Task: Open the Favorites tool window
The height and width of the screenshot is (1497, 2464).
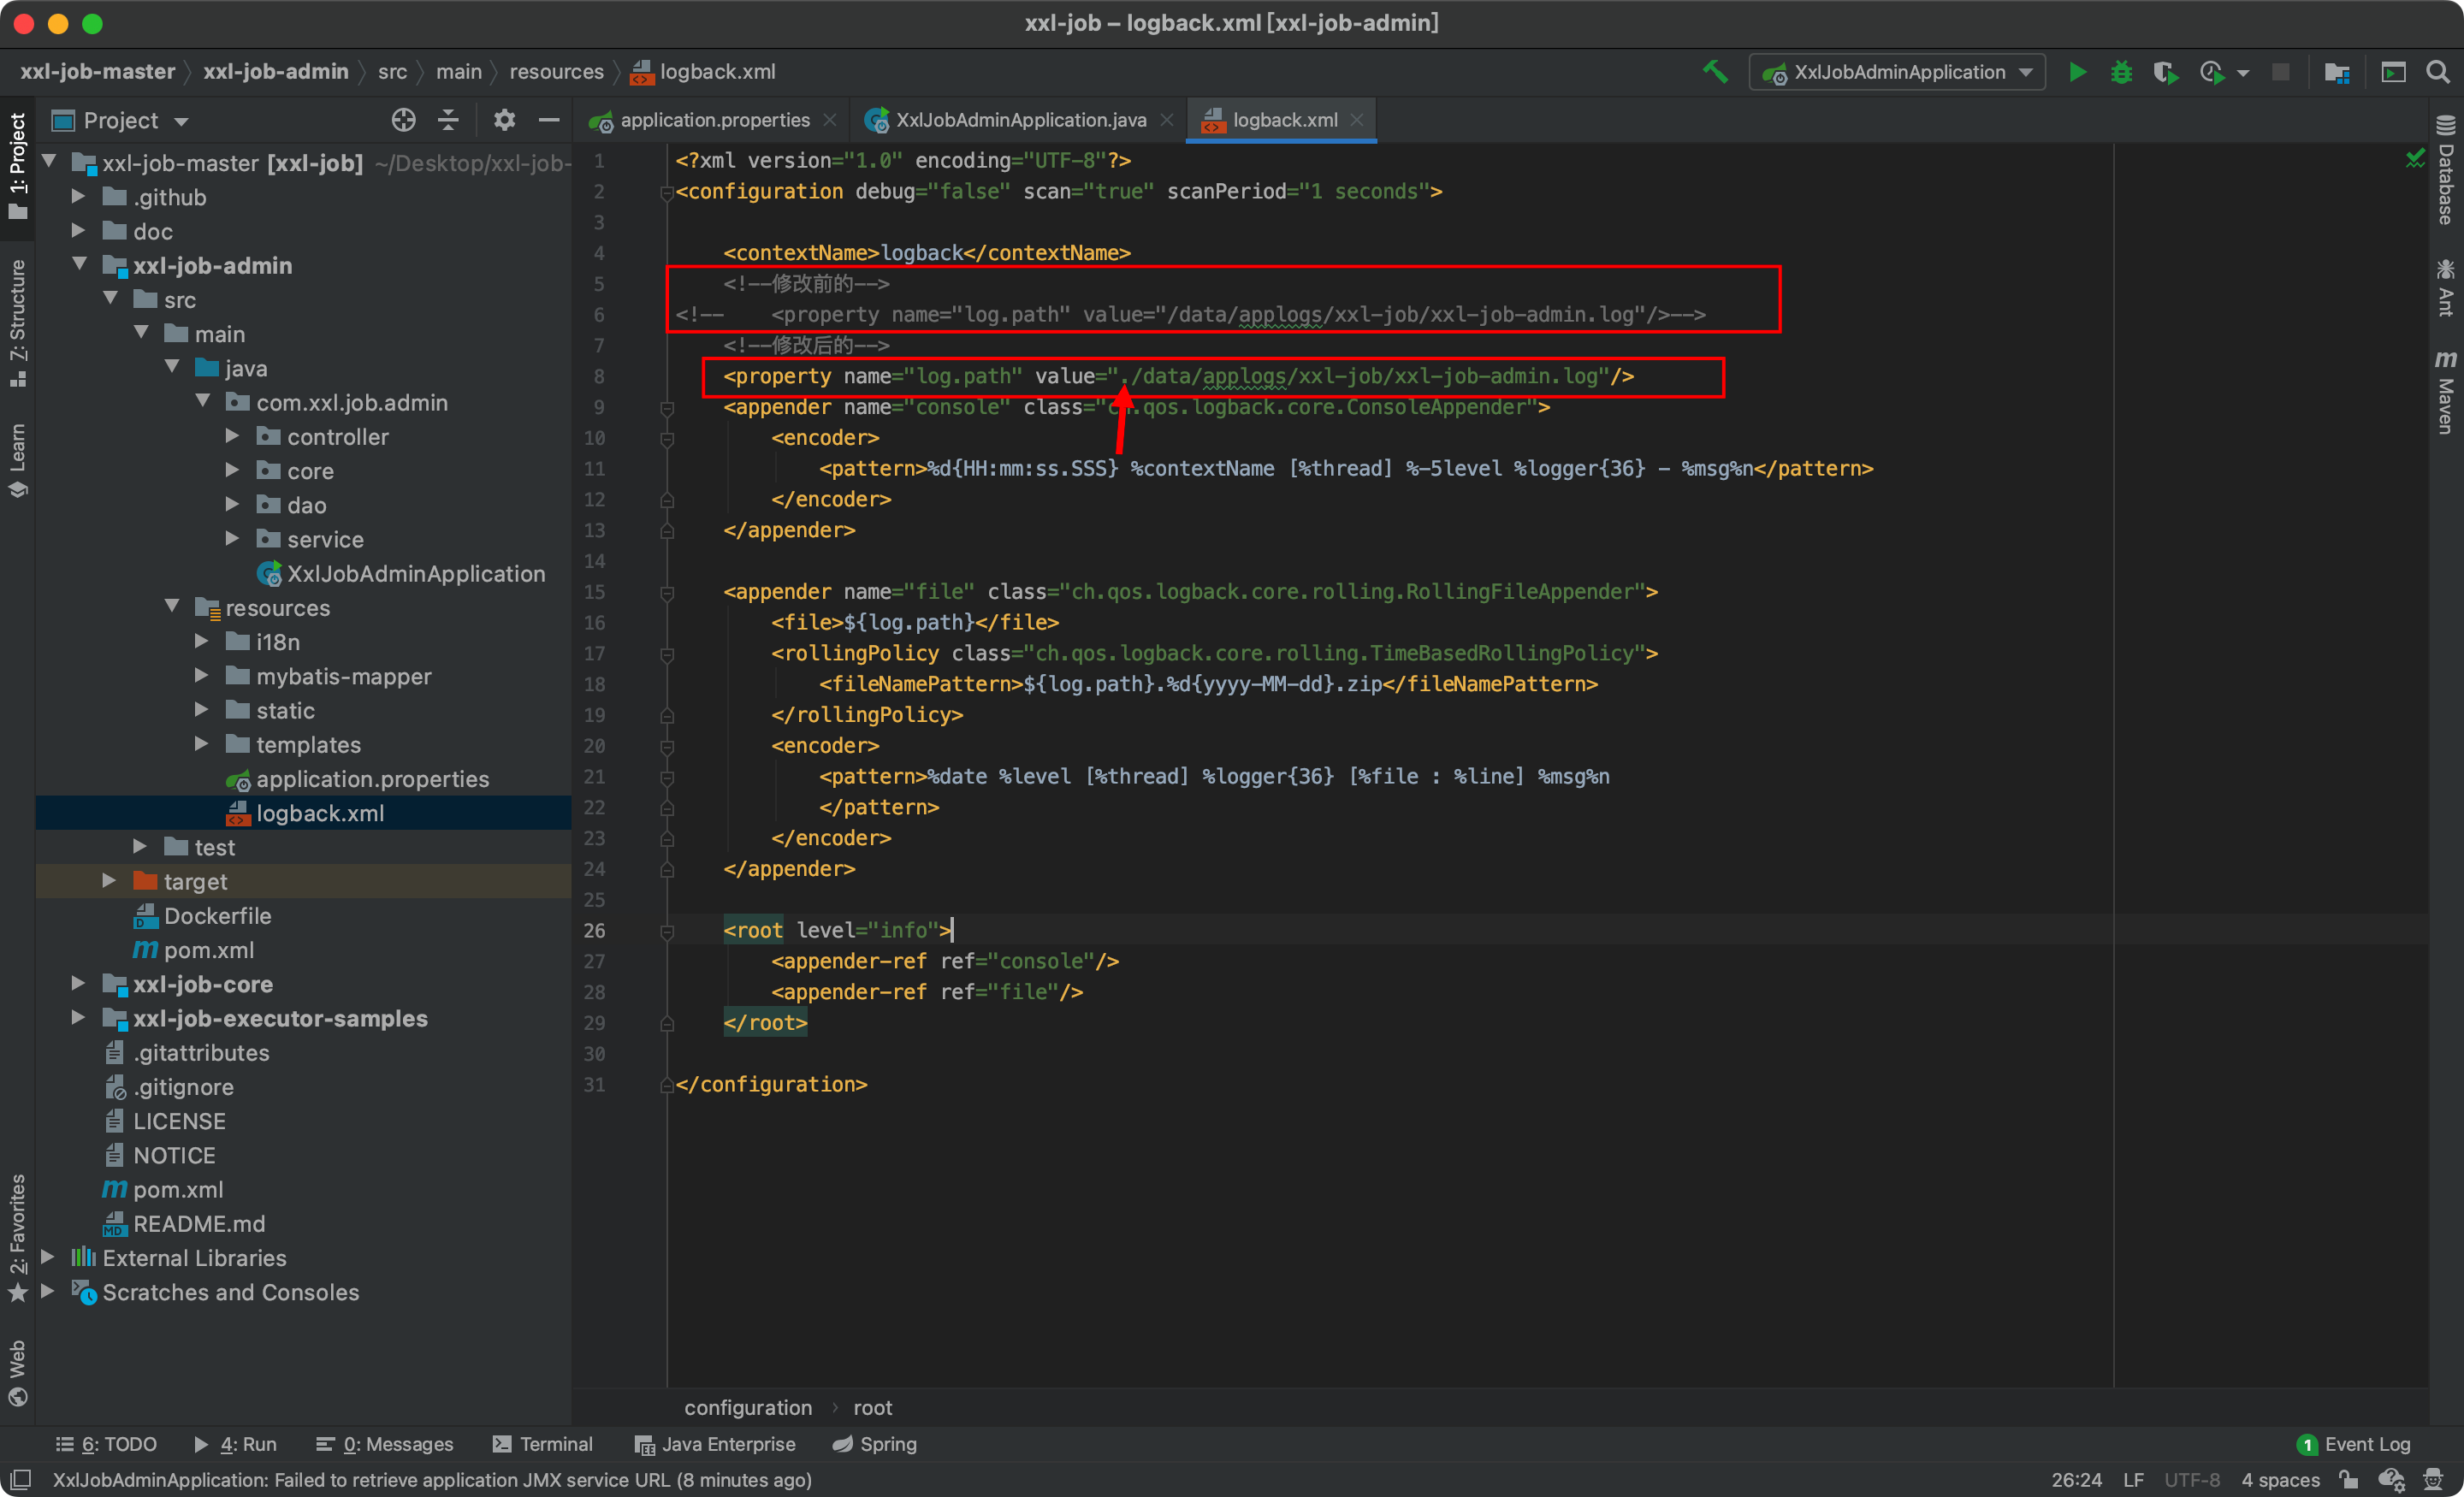Action: click(17, 1238)
